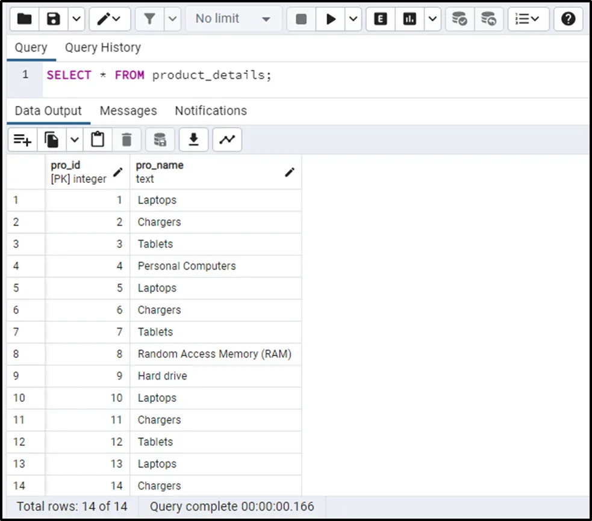Image resolution: width=592 pixels, height=521 pixels.
Task: Open the Graph Visualiser icon
Action: pos(227,140)
